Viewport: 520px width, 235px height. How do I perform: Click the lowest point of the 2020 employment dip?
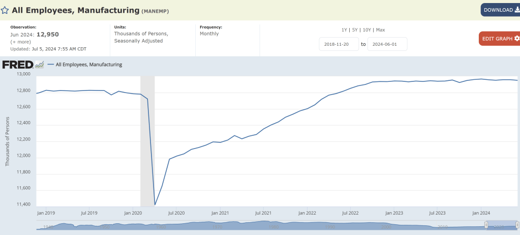click(x=155, y=204)
